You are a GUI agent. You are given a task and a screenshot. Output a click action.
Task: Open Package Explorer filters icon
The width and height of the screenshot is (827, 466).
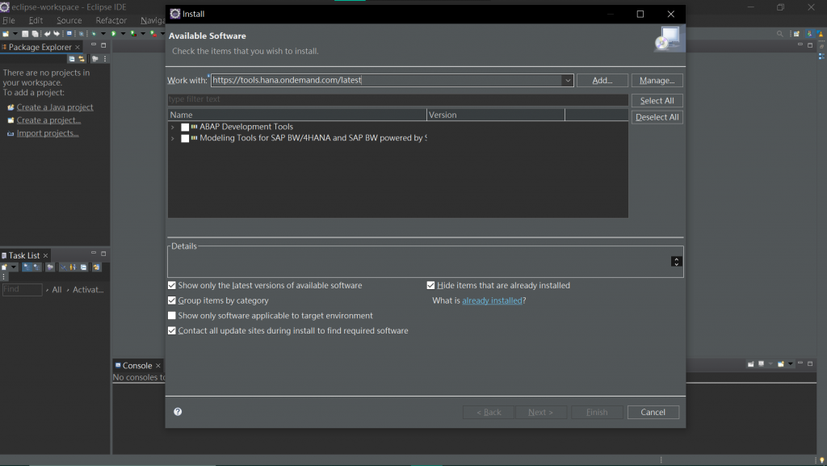95,58
